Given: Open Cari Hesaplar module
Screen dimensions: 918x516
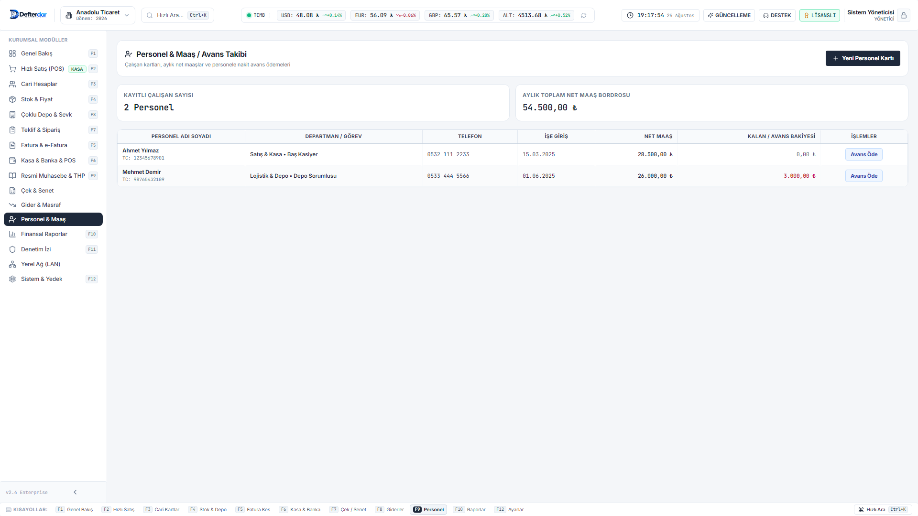Looking at the screenshot, I should pos(53,84).
